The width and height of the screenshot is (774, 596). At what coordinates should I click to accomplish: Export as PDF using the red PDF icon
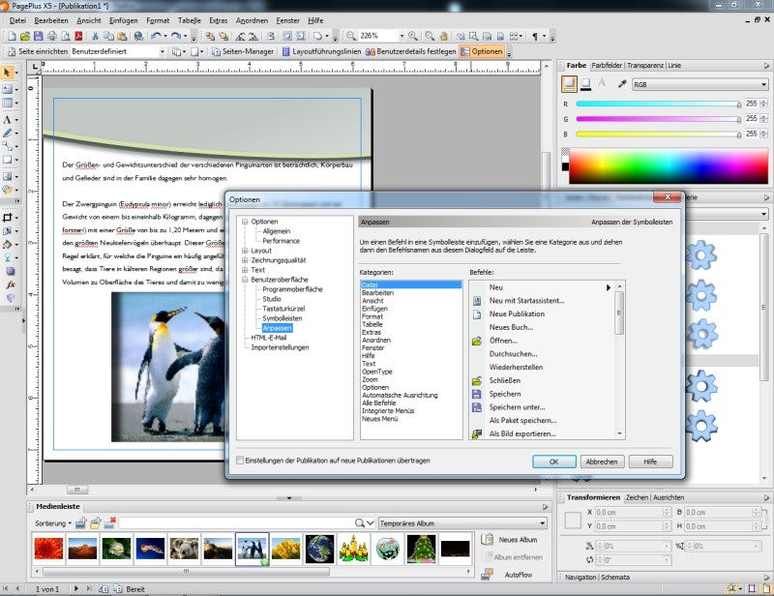coord(78,36)
